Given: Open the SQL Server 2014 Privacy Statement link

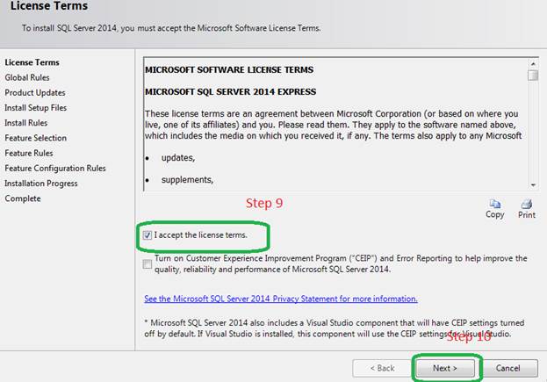Looking at the screenshot, I should click(281, 299).
